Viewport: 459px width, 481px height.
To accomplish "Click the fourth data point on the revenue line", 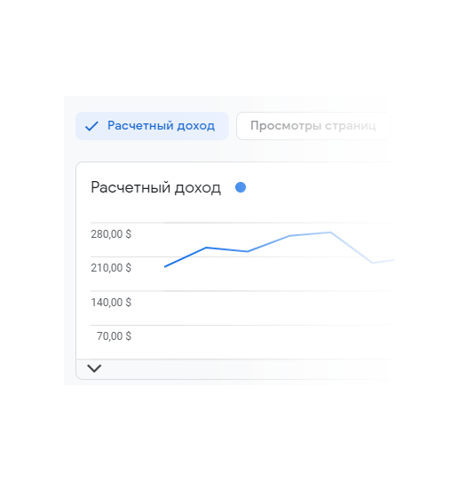I will 289,236.
